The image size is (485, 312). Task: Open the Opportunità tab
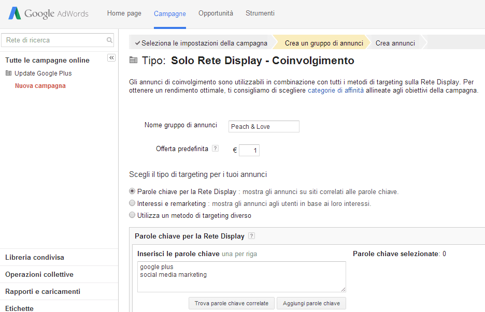216,13
